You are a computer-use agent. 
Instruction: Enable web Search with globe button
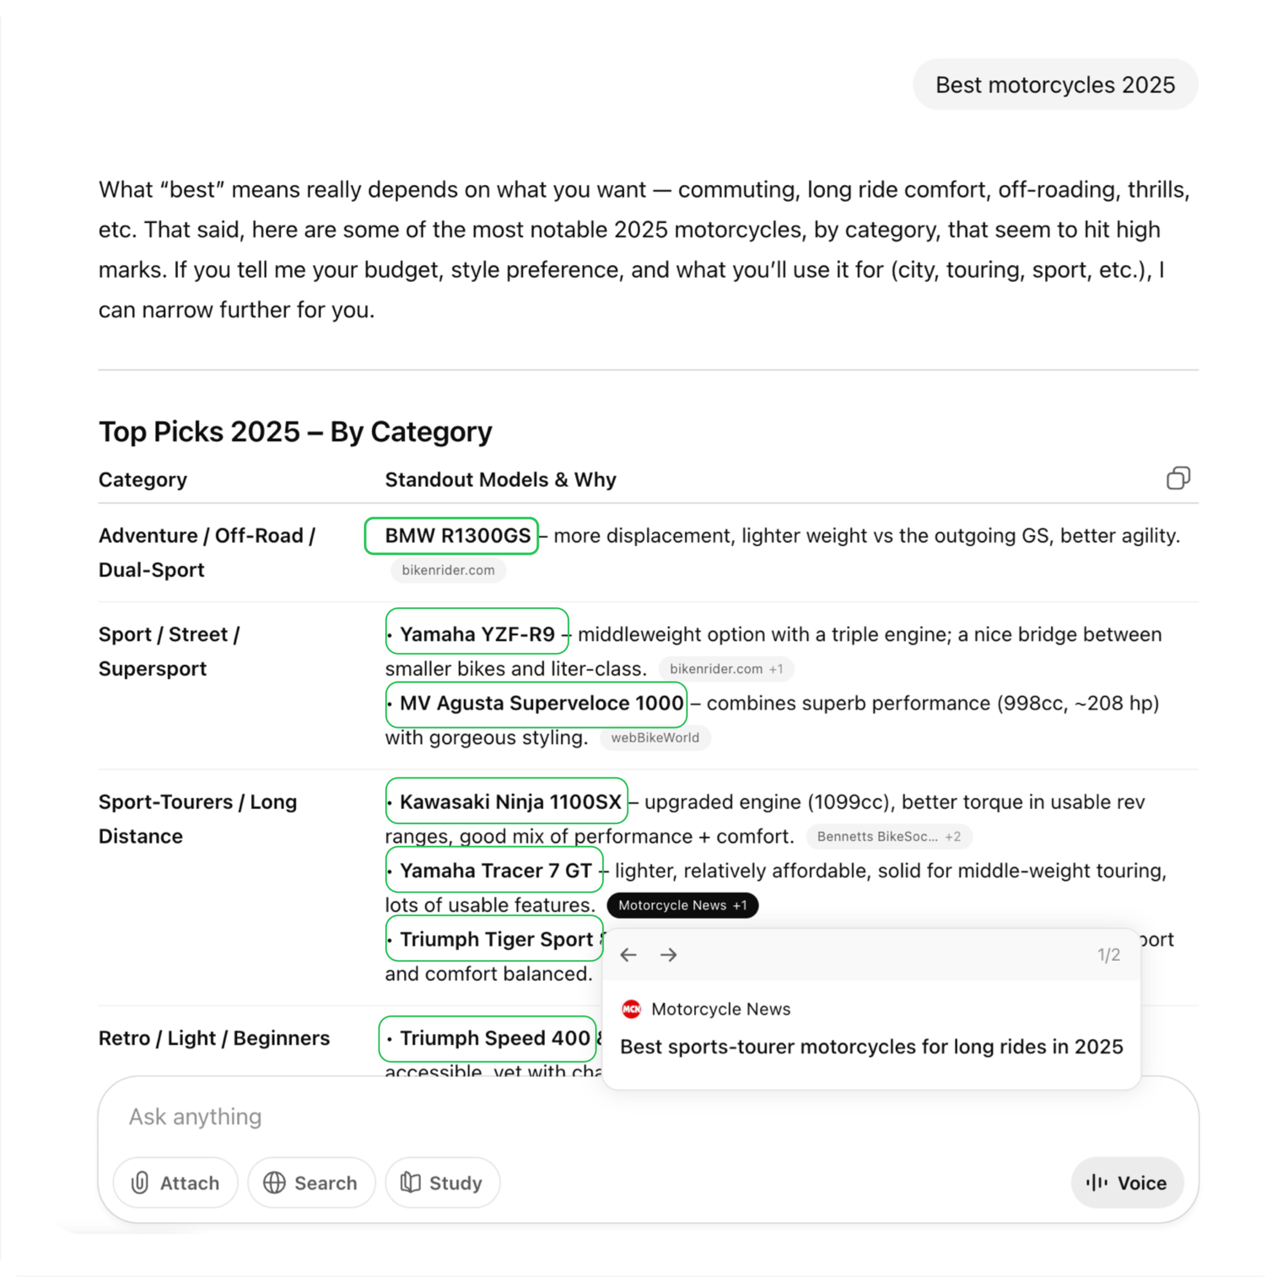[x=311, y=1182]
